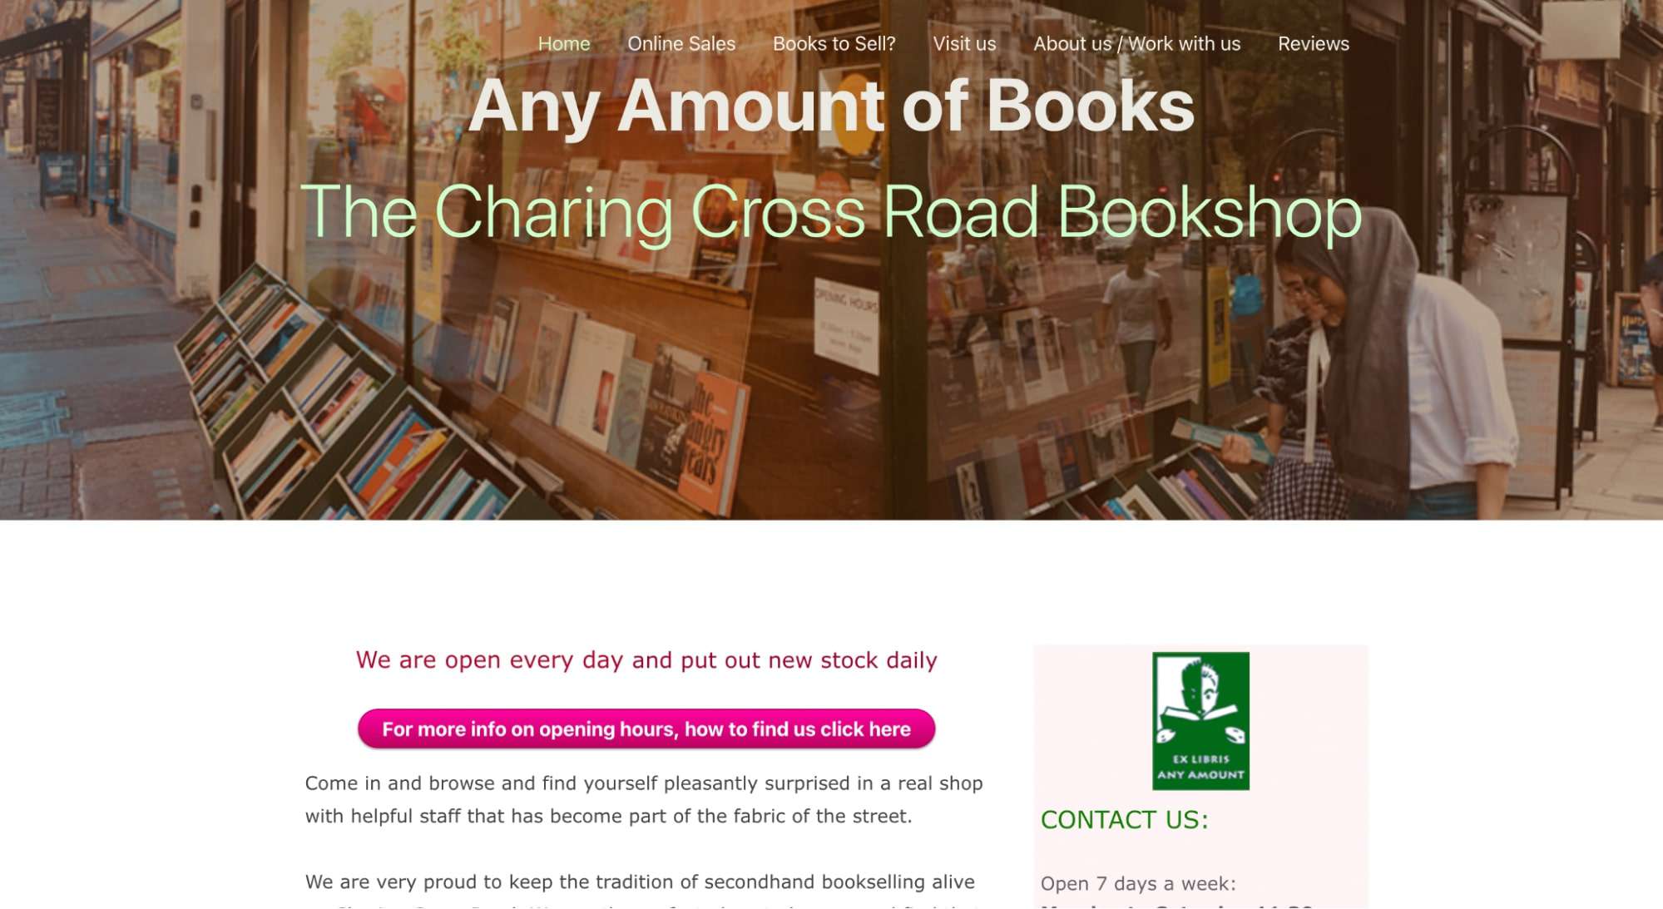Viewport: 1663px width, 909px height.
Task: Click The Charing Cross Road Bookshop heading
Action: [830, 213]
